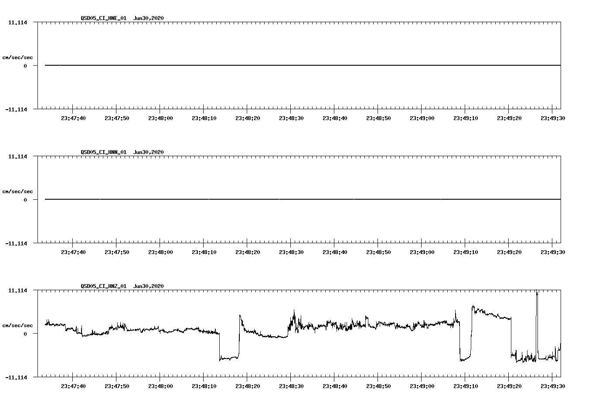Click -11.114 lower limit on HNN plot
Screen dimensions: 592x402
(16, 243)
